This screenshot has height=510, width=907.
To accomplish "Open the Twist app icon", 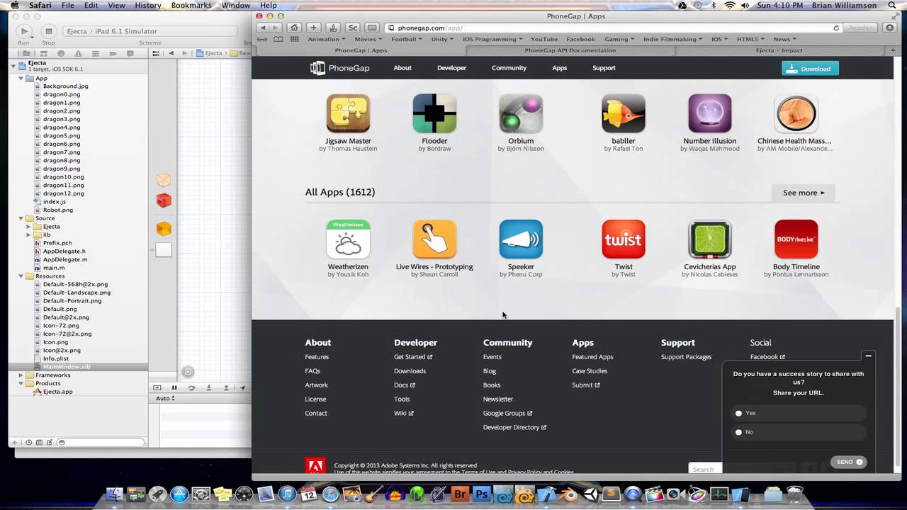I will pos(624,239).
